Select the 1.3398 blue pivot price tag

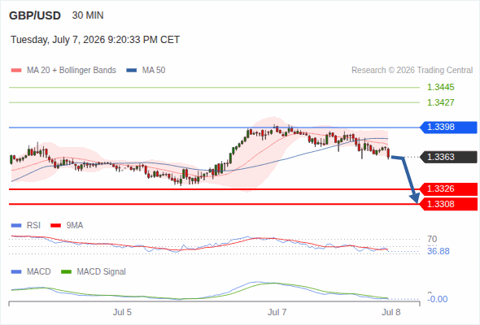tap(449, 128)
